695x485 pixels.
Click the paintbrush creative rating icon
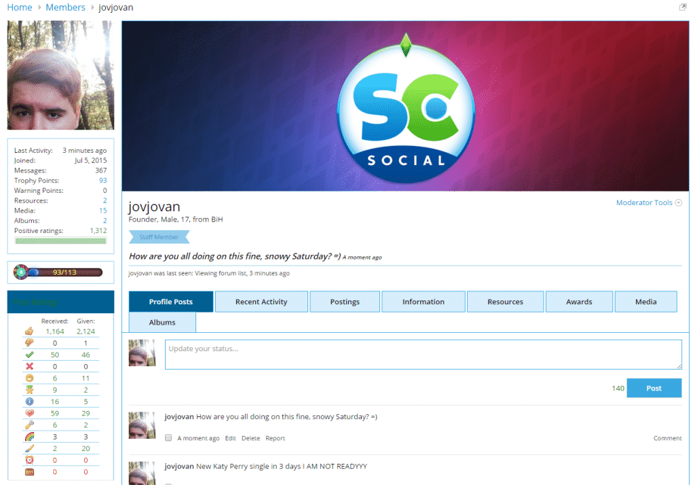click(29, 448)
